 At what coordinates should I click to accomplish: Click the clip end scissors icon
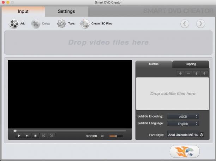[52, 136]
